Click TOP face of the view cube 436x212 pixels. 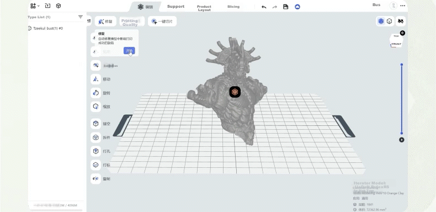tap(396, 37)
